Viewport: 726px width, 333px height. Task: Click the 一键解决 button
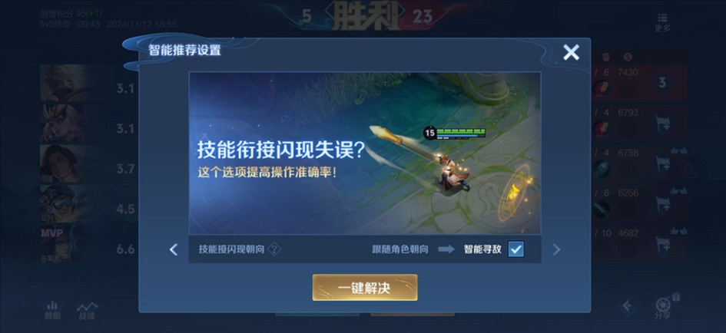pyautogui.click(x=365, y=287)
